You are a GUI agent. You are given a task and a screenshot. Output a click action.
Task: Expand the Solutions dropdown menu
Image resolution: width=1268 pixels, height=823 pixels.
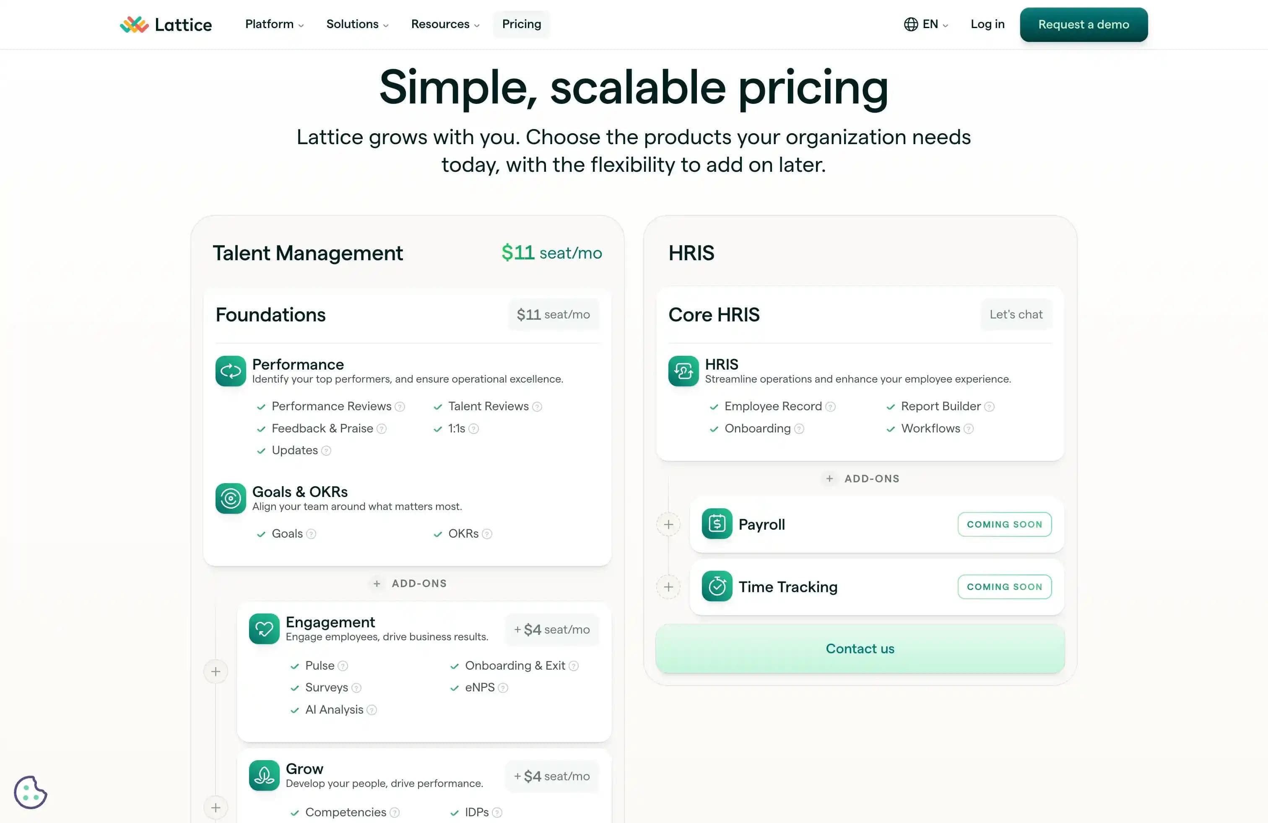tap(356, 24)
